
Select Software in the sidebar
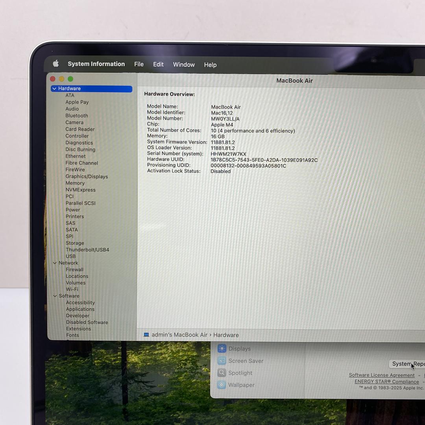[x=69, y=296]
